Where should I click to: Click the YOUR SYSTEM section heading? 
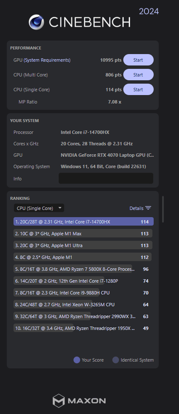(24, 121)
